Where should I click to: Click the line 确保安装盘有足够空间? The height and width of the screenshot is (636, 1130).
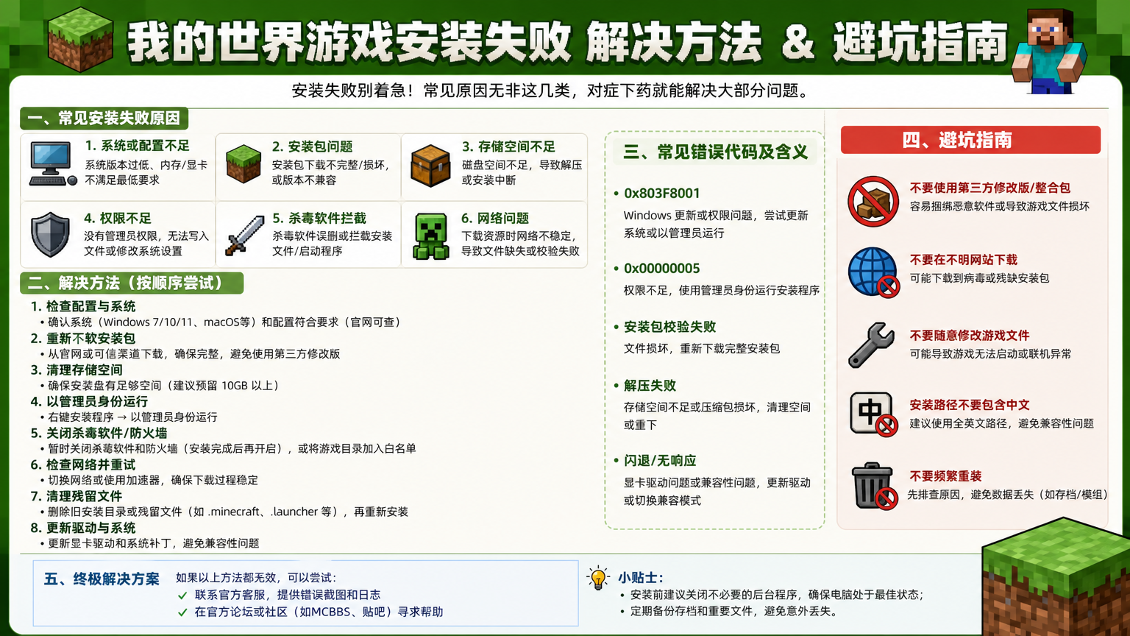click(164, 385)
